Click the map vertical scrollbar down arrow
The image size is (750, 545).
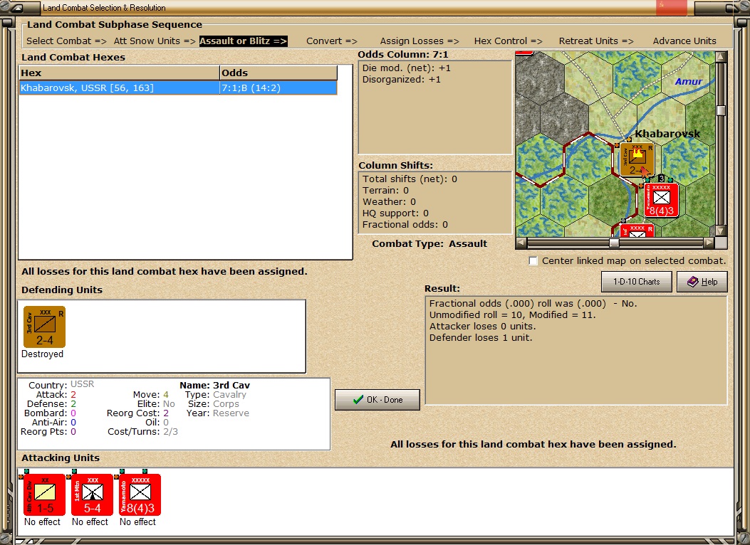coord(722,231)
